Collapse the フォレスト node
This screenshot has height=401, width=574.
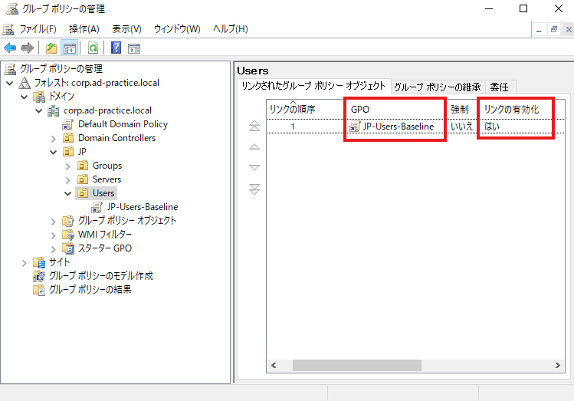(10, 84)
